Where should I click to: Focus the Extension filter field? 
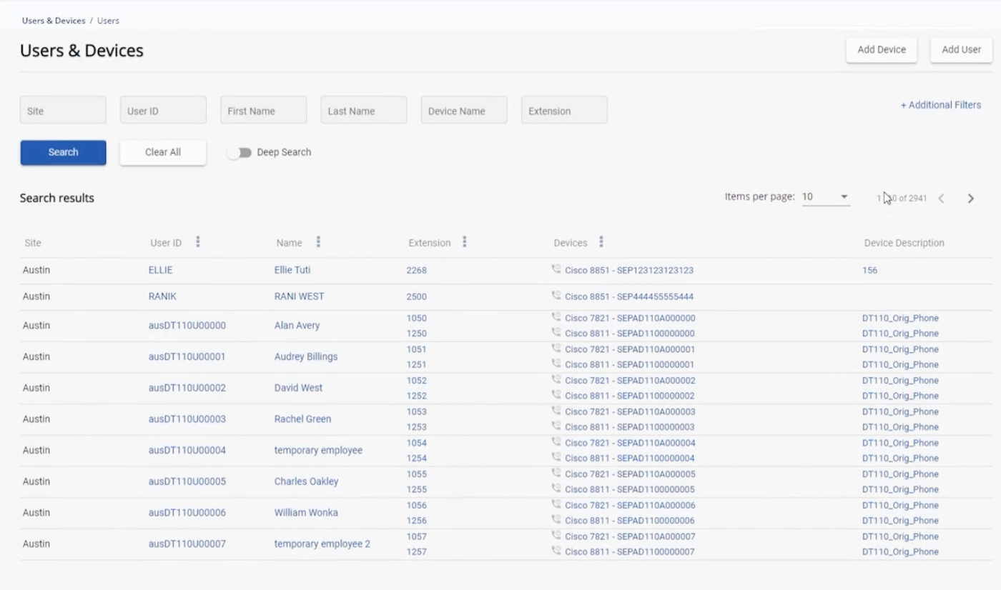[x=564, y=111]
